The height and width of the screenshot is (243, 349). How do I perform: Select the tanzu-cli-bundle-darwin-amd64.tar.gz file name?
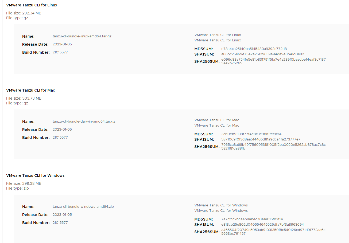click(84, 121)
